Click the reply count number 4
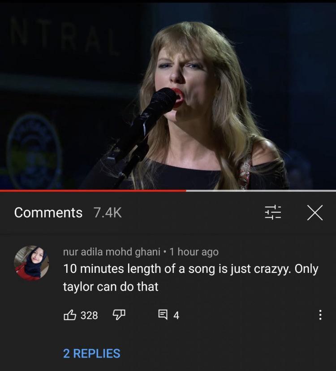The image size is (336, 371). (176, 315)
